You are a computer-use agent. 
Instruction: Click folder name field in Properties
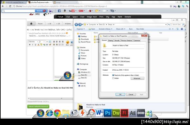click(128, 46)
